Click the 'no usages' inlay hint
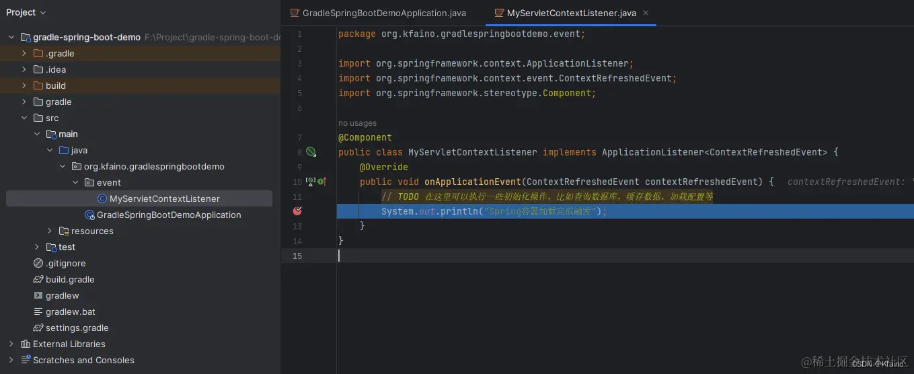914x374 pixels. click(357, 123)
